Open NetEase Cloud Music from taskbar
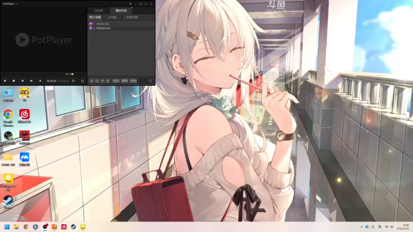The image size is (413, 232). (63, 227)
